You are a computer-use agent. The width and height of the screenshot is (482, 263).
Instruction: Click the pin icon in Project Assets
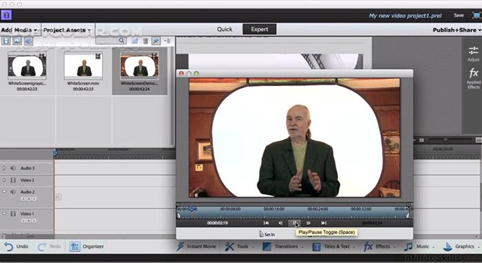click(x=156, y=41)
